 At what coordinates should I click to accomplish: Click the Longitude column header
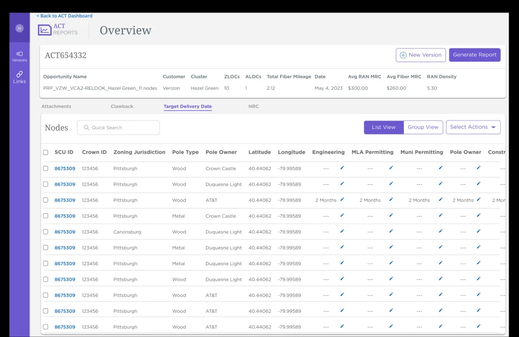point(291,152)
